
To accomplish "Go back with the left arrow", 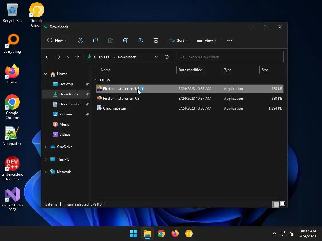I will 47,57.
